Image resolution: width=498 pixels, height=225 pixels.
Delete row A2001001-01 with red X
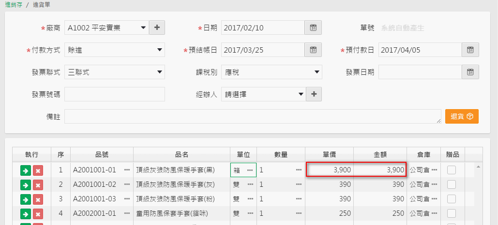38,170
